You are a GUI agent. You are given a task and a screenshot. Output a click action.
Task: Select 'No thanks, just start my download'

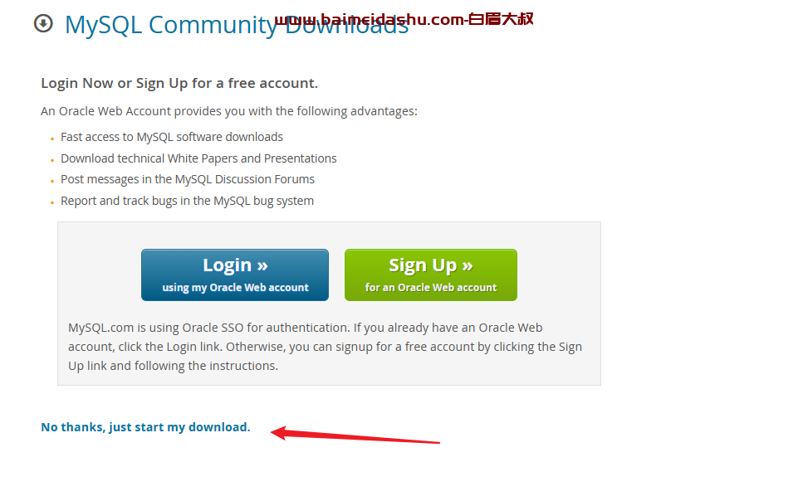click(145, 427)
